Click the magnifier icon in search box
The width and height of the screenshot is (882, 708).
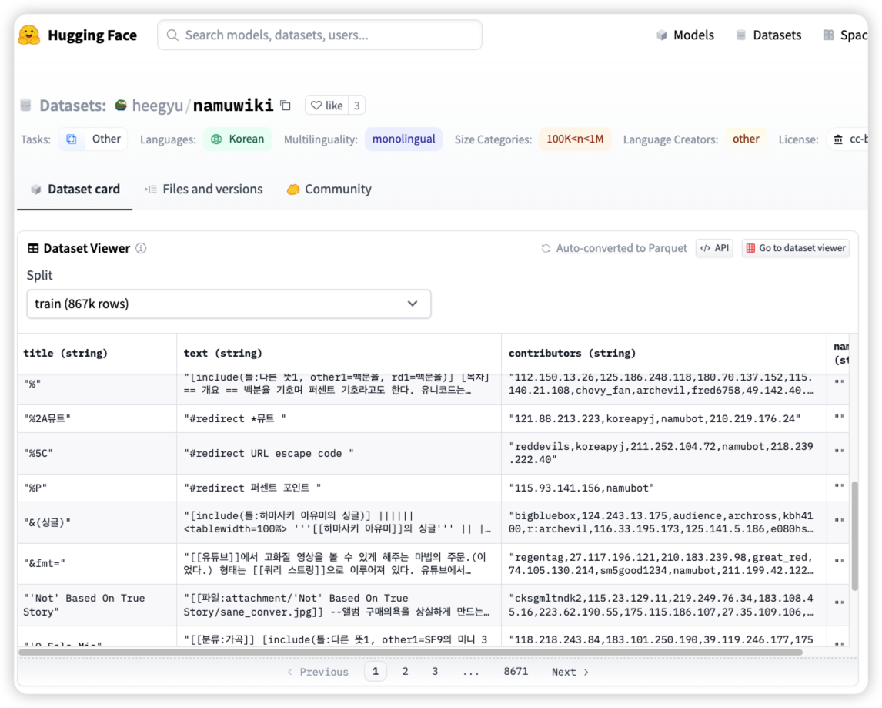[172, 35]
